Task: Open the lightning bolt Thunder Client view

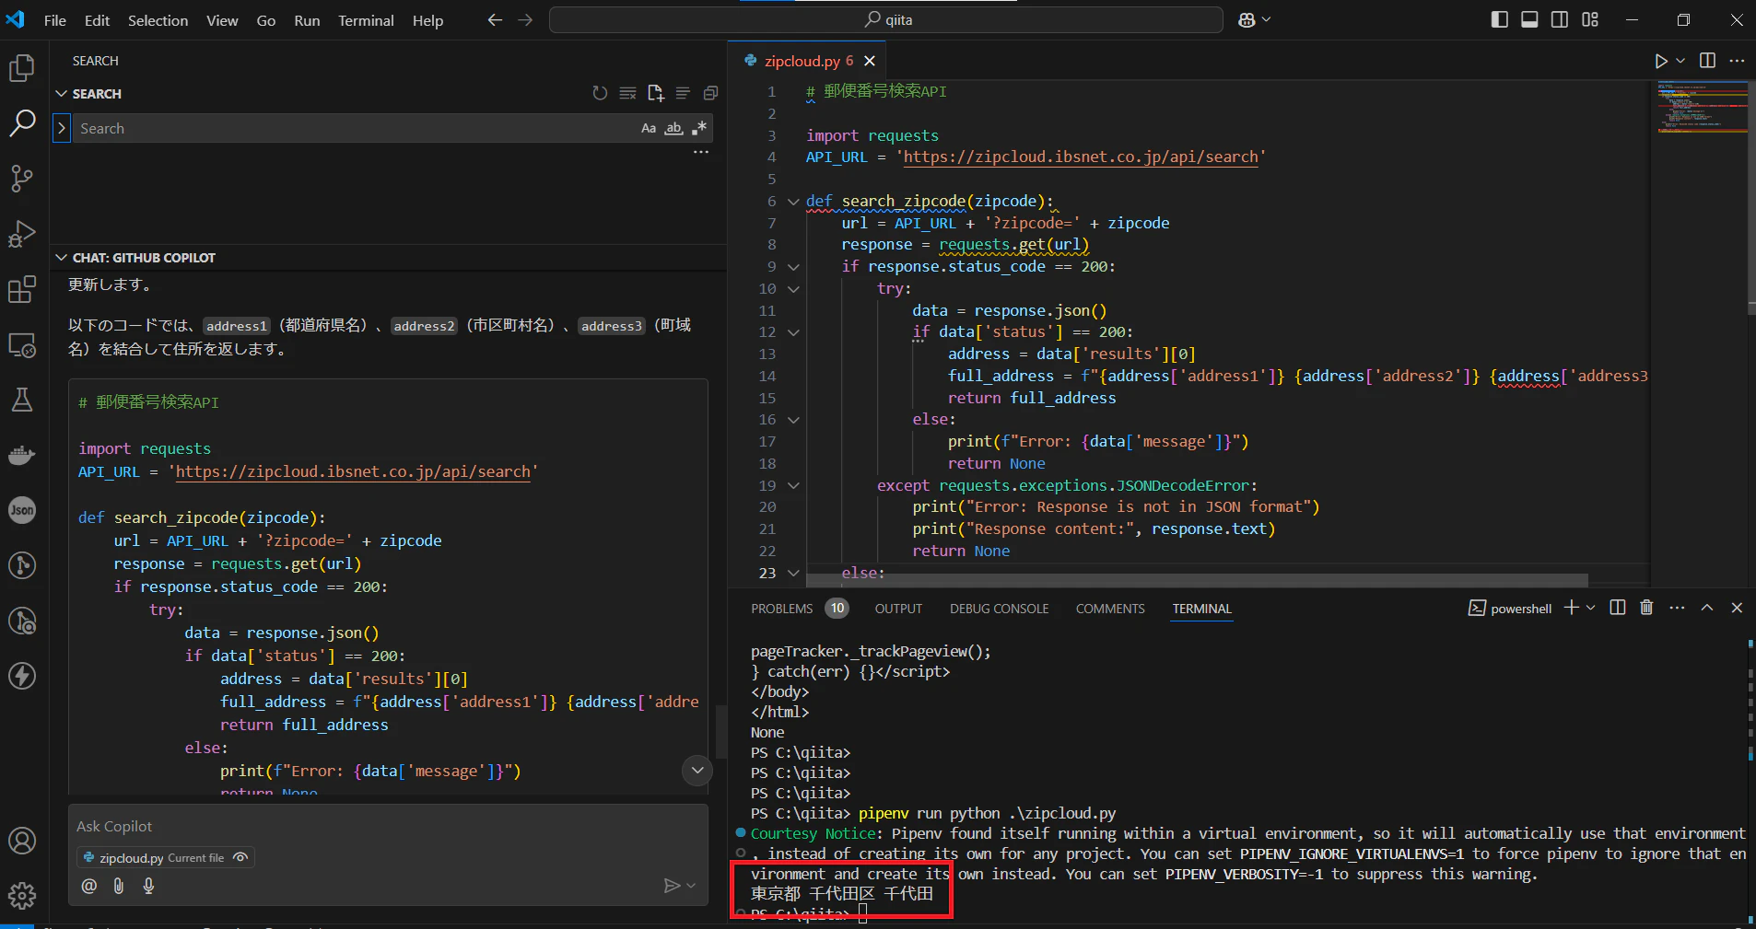Action: [x=22, y=676]
